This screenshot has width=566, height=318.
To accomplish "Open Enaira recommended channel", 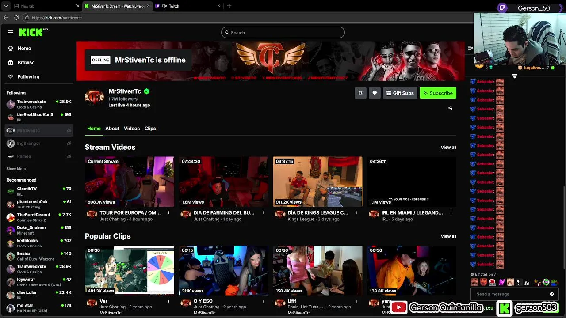I will [x=39, y=256].
